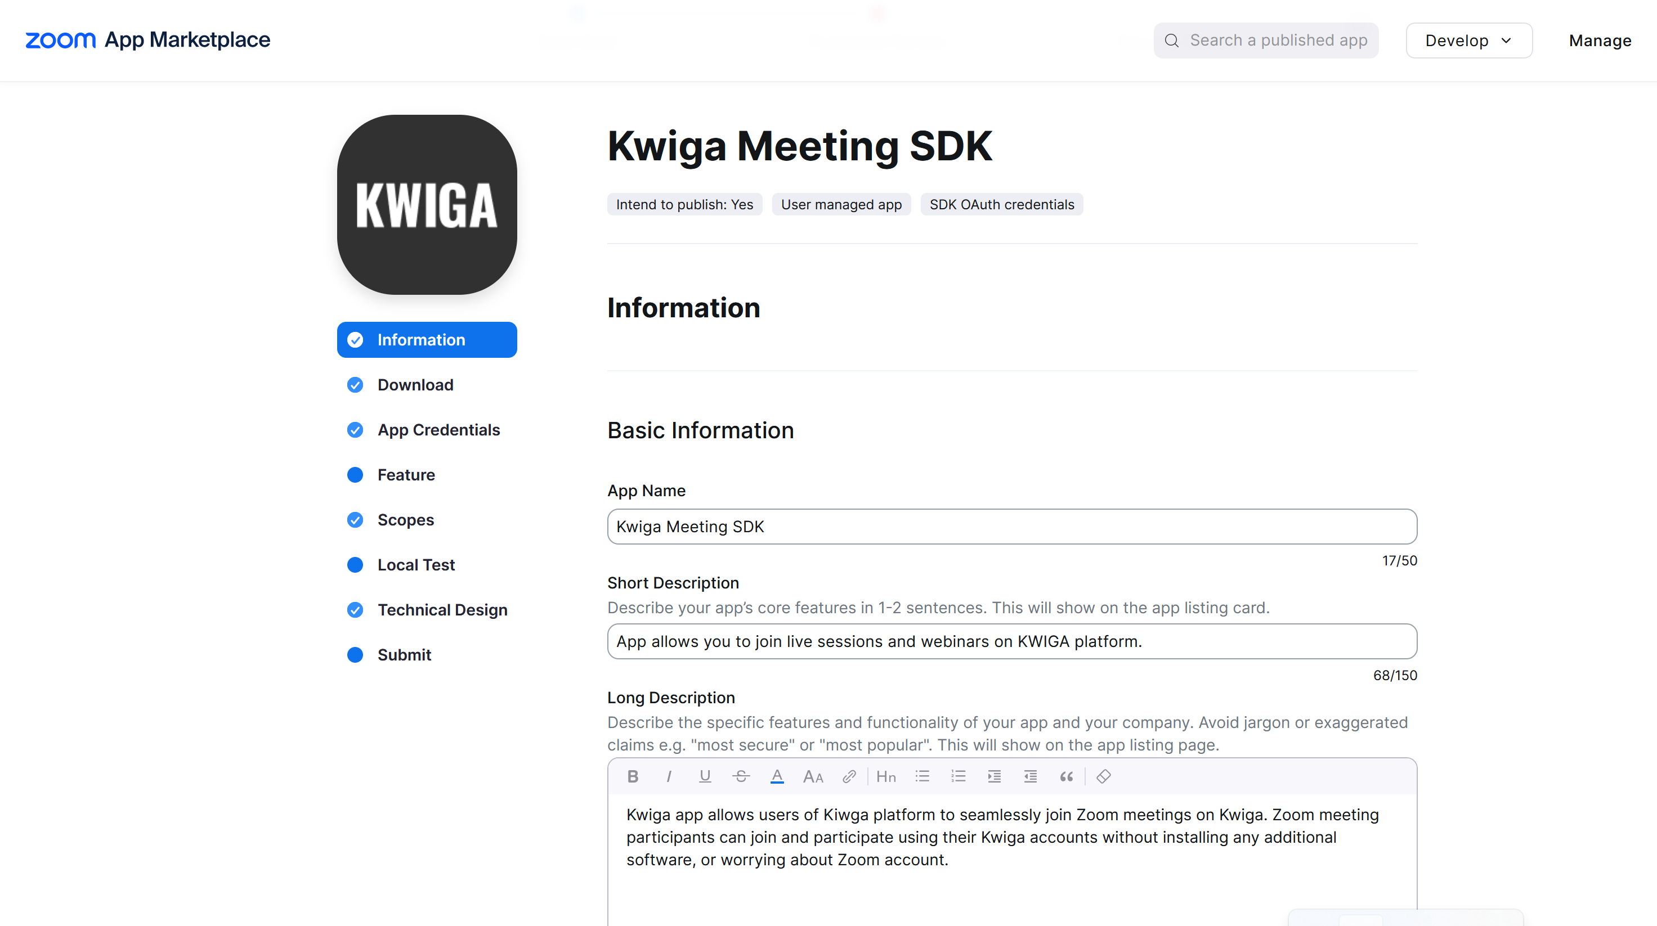This screenshot has height=926, width=1657.
Task: Open the Scopes section
Action: [x=427, y=520]
